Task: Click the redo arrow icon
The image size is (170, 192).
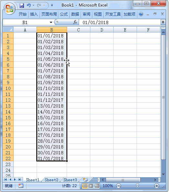Action: point(39,6)
